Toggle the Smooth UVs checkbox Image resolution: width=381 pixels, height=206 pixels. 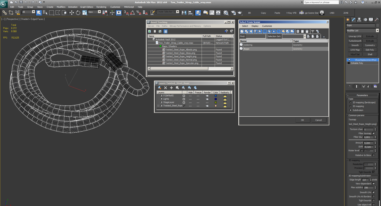tap(374, 192)
